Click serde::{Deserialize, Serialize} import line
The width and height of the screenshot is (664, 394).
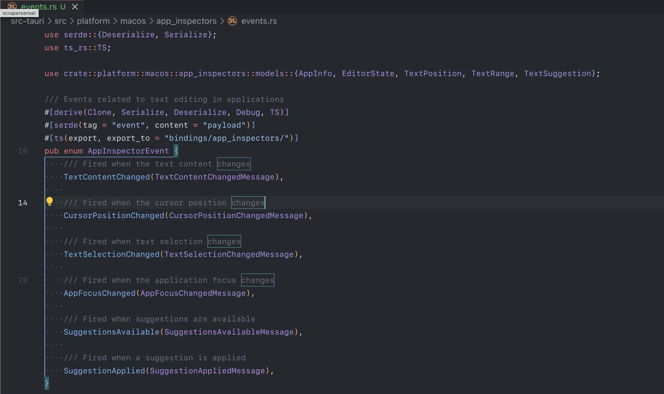point(131,34)
